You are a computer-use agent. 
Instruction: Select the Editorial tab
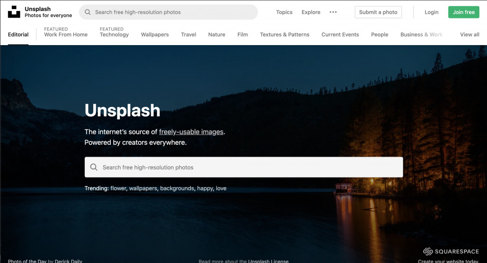pyautogui.click(x=18, y=35)
